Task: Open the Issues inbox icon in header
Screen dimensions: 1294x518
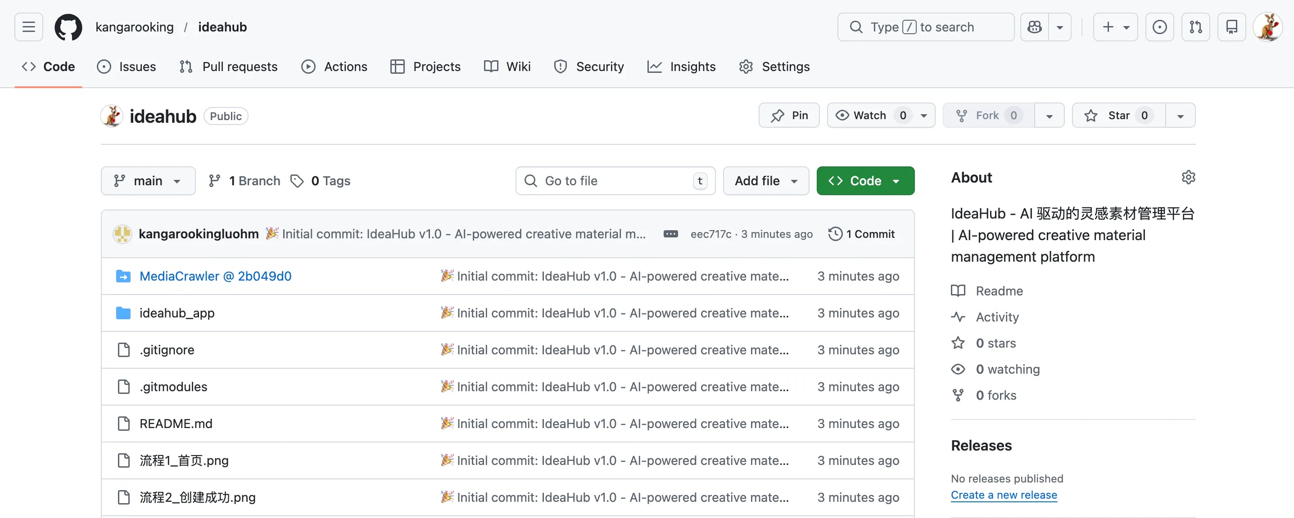Action: 1159,27
